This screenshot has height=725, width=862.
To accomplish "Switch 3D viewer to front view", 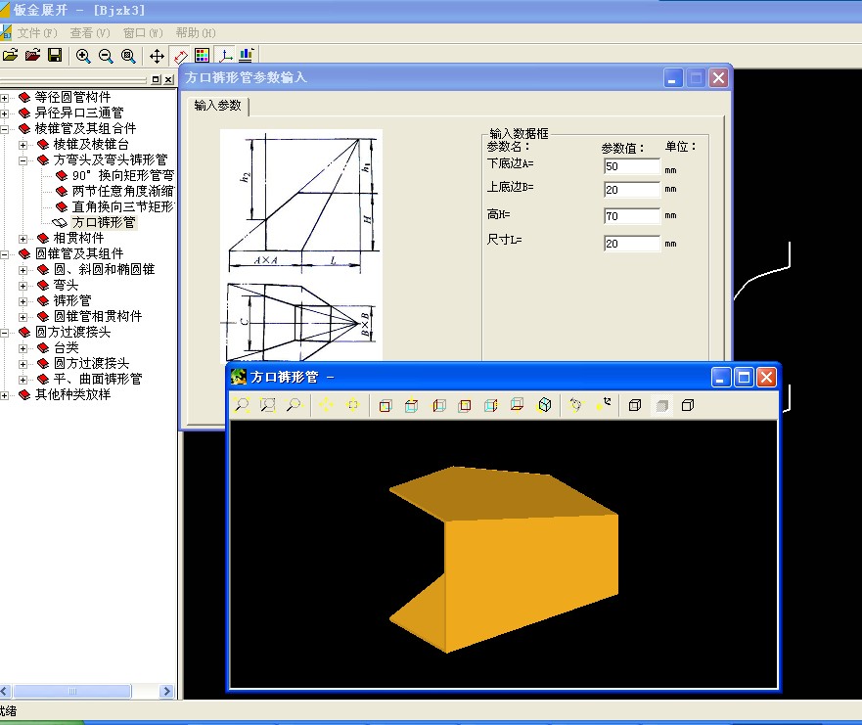I will point(386,405).
